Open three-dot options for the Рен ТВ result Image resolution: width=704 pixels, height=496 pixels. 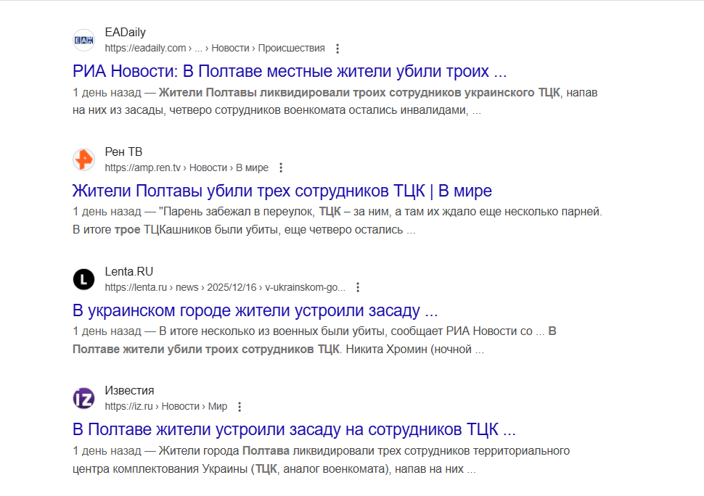point(281,168)
